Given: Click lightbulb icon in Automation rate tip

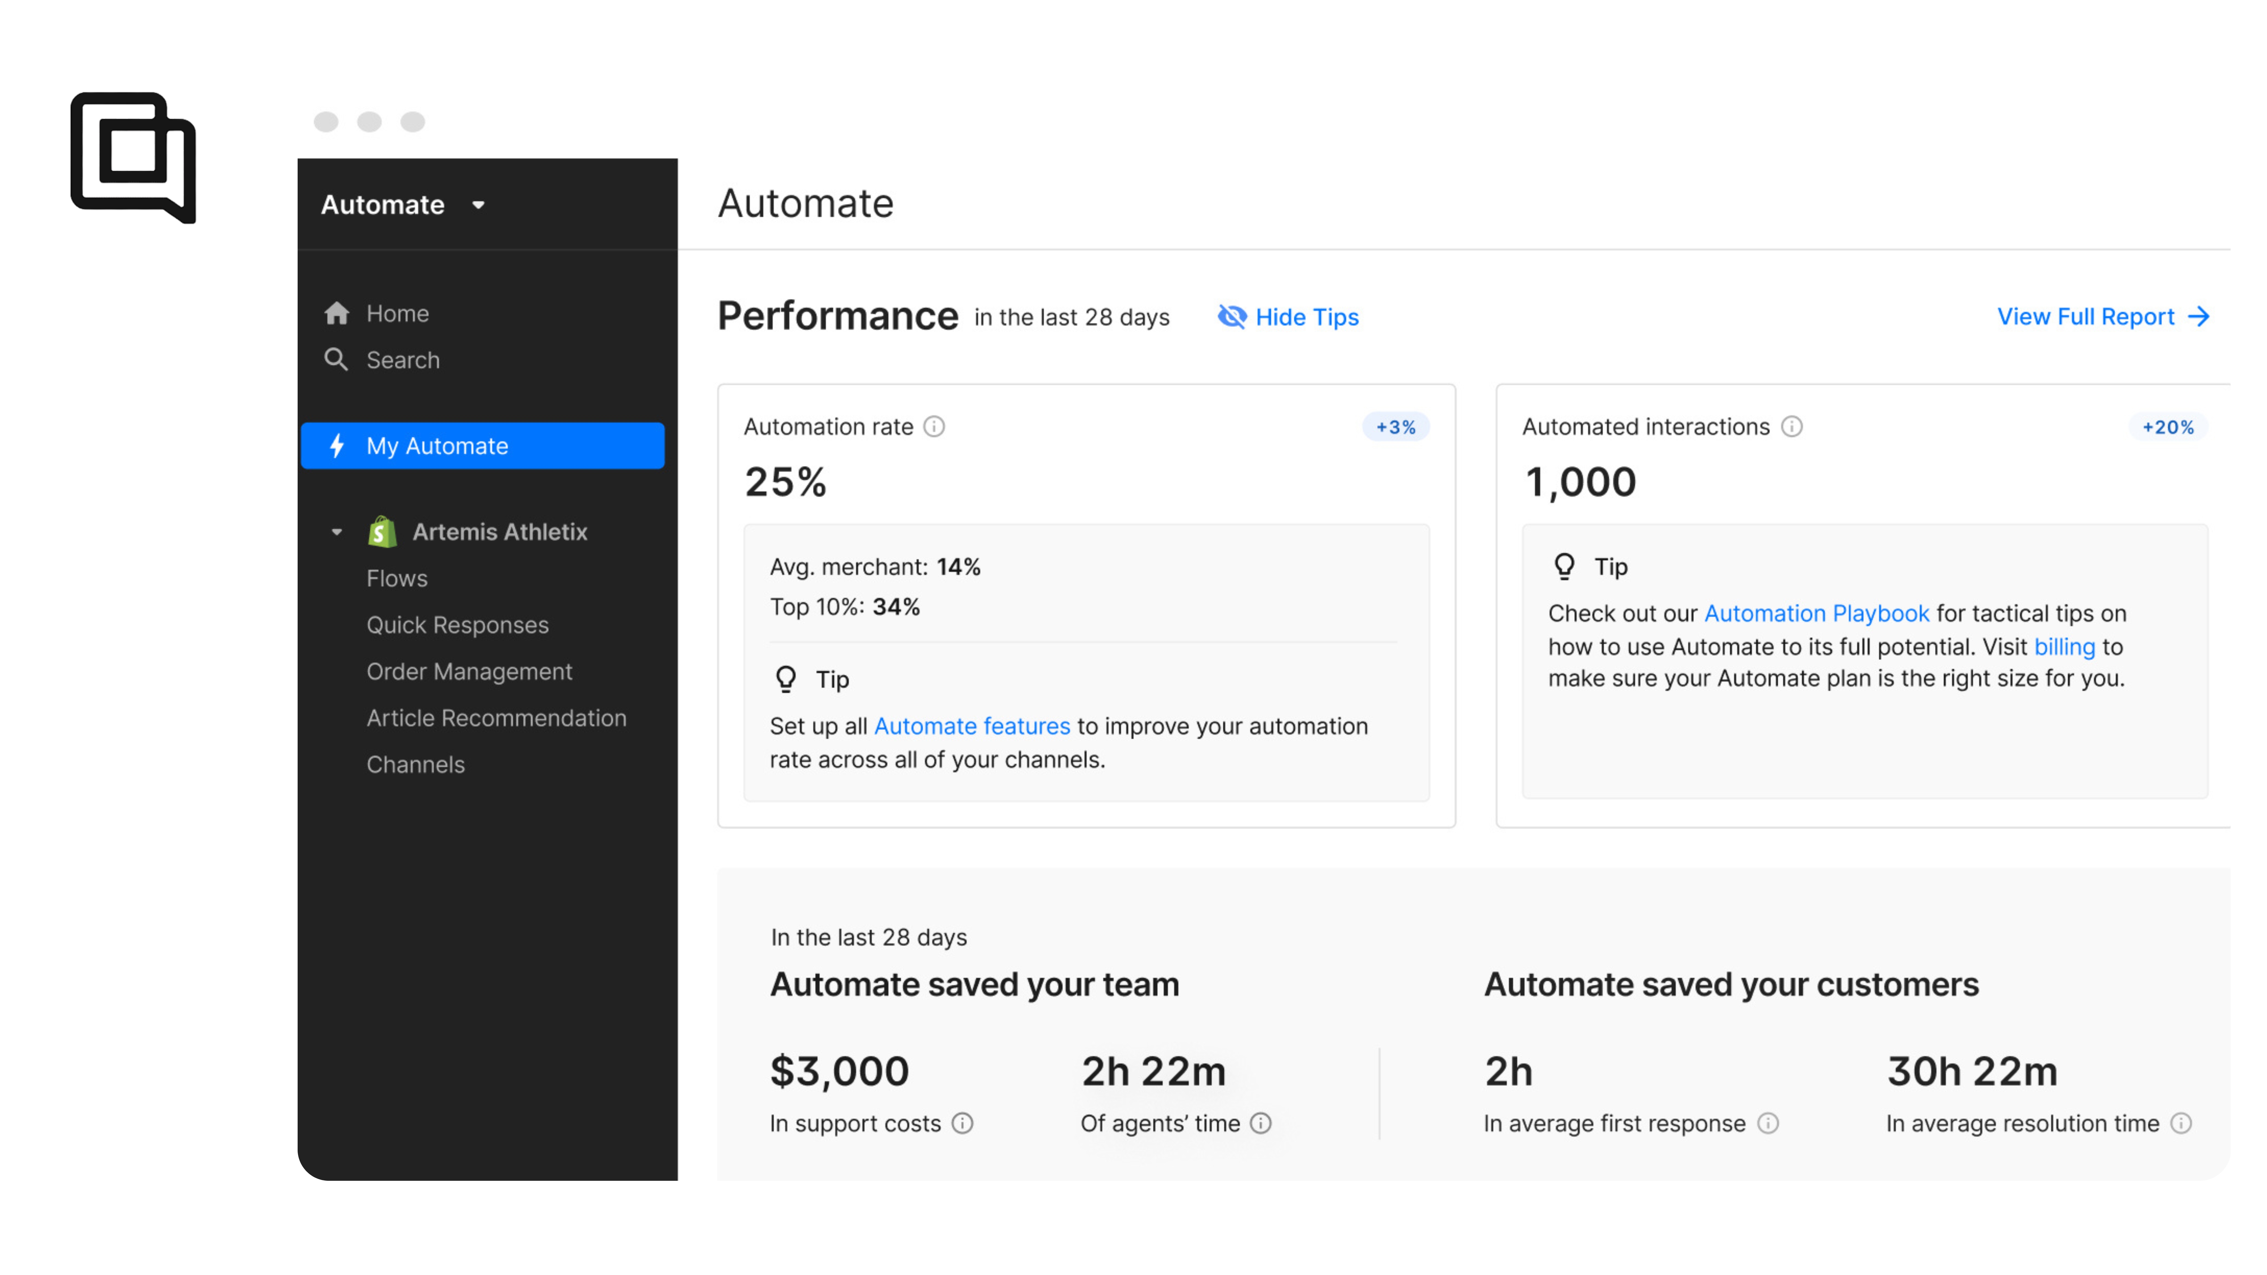Looking at the screenshot, I should pyautogui.click(x=786, y=679).
